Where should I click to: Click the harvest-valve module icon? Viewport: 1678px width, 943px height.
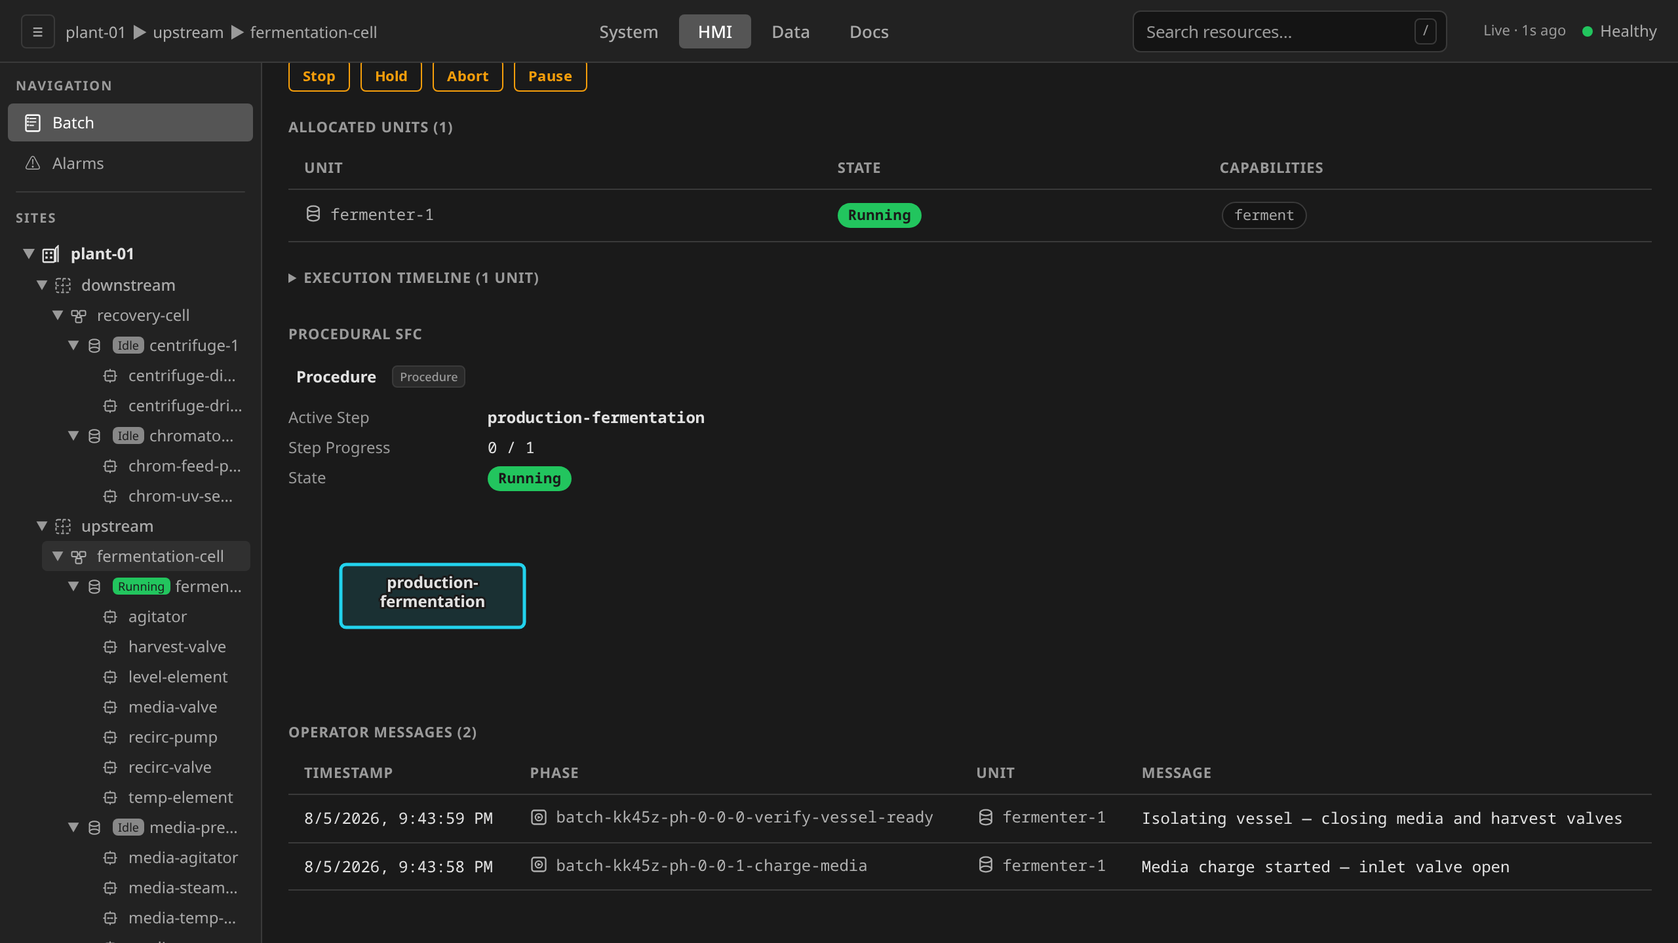[x=110, y=647]
